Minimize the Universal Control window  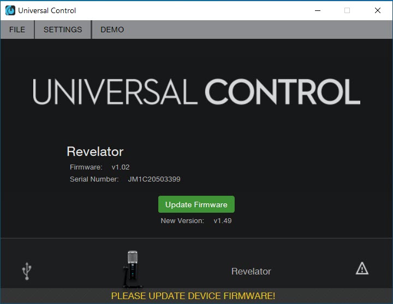click(318, 10)
